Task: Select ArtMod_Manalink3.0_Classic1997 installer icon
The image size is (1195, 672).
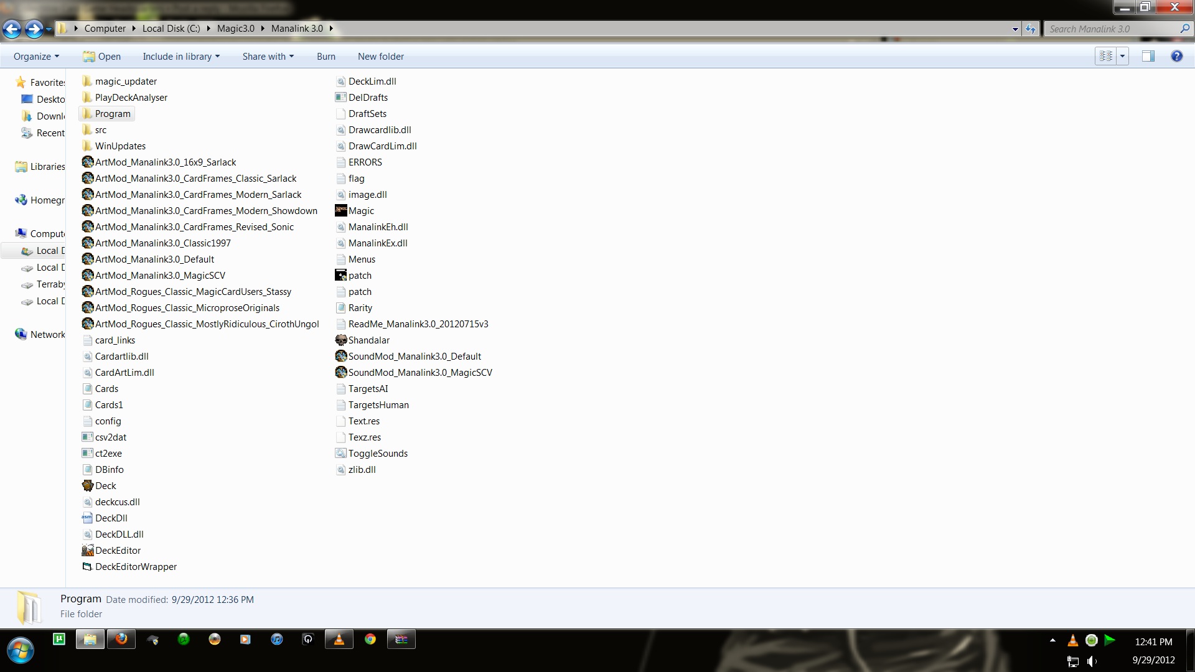Action: coord(88,243)
